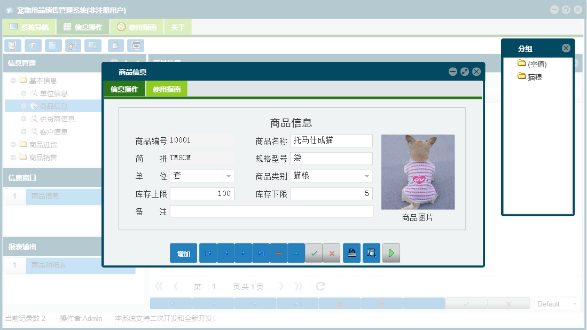The width and height of the screenshot is (587, 330).
Task: Open the 单位 unit dropdown in the dialog
Action: [228, 176]
